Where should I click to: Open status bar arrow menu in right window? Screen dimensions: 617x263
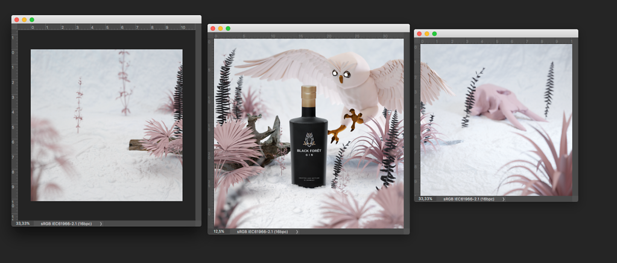pyautogui.click(x=503, y=199)
